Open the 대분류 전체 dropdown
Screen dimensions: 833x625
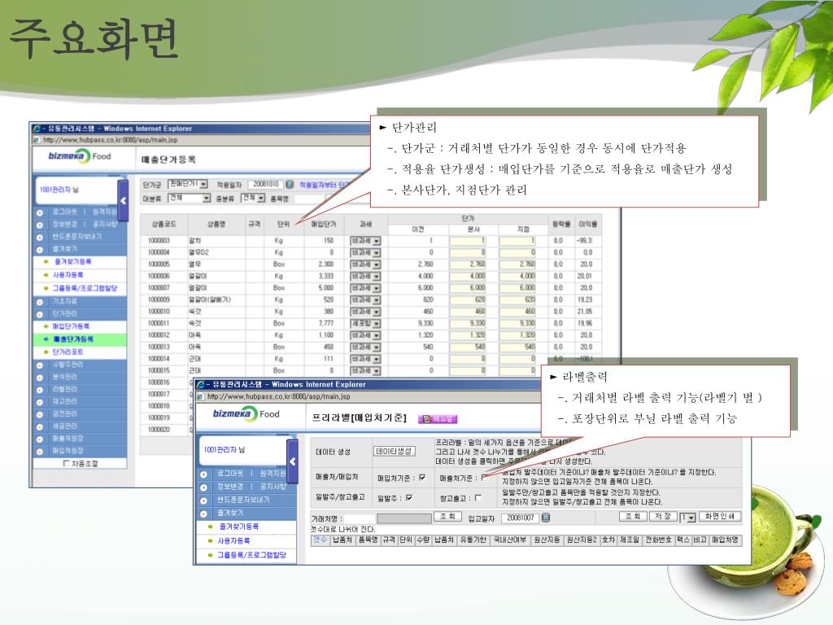tap(190, 198)
